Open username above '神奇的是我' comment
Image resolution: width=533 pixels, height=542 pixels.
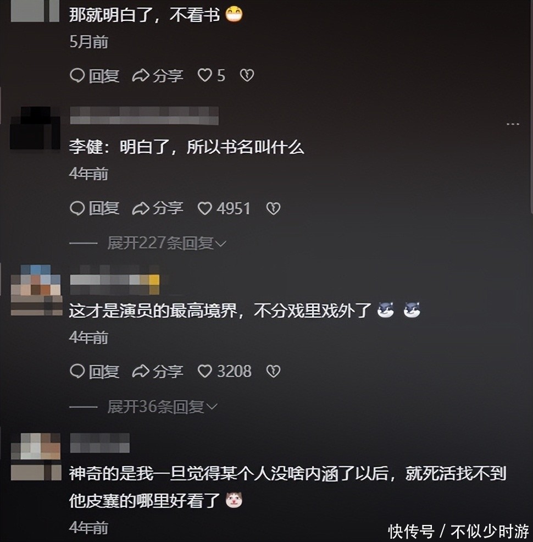tap(100, 443)
